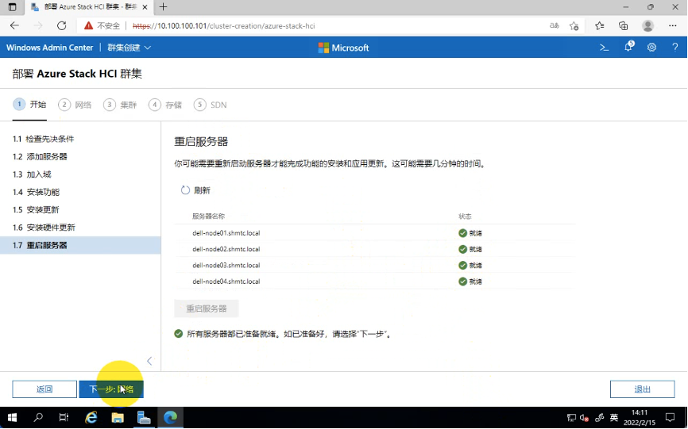
Task: Open step 1.2 添加服务器
Action: pos(80,157)
